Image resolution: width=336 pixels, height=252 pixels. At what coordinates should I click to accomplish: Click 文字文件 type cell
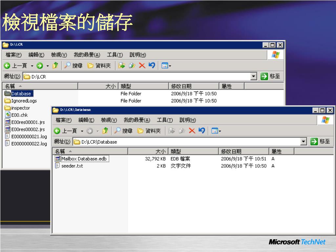(180, 166)
